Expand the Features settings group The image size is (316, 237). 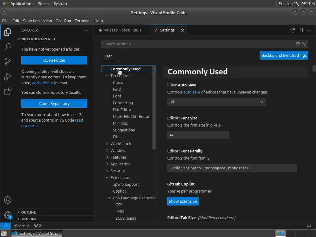[x=107, y=157]
